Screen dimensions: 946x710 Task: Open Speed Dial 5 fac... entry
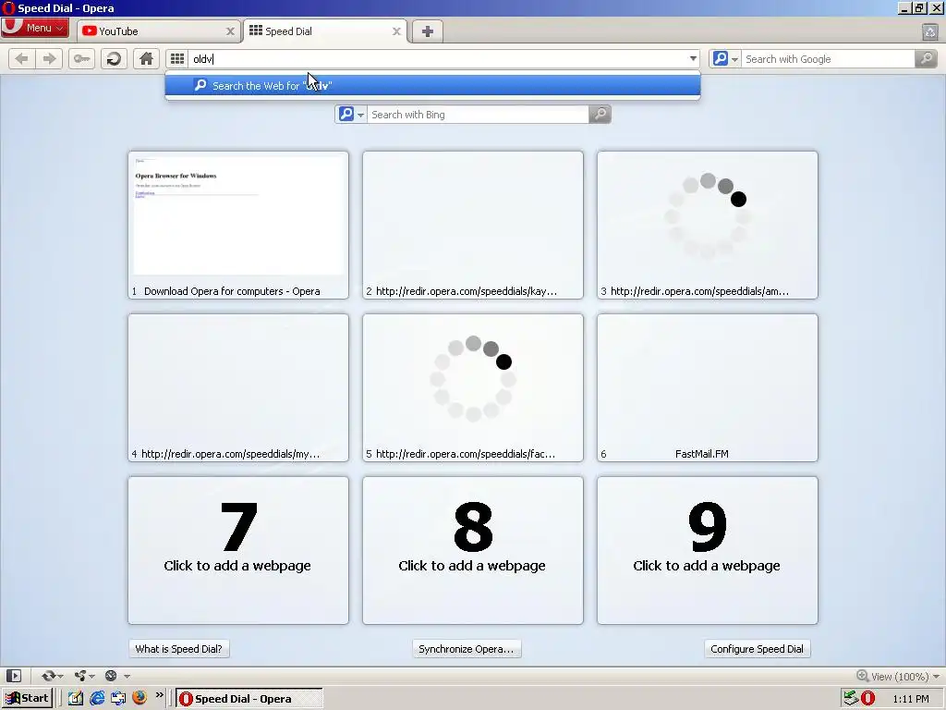473,387
